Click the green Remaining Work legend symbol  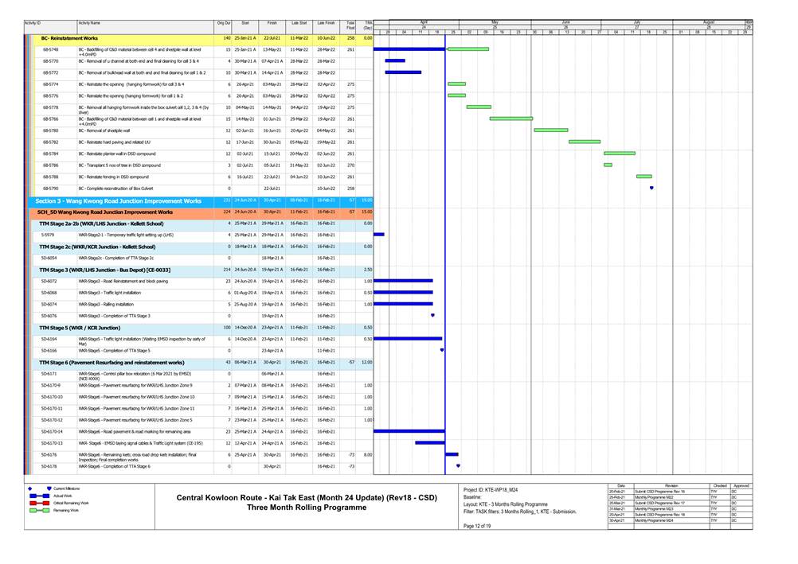(x=38, y=510)
